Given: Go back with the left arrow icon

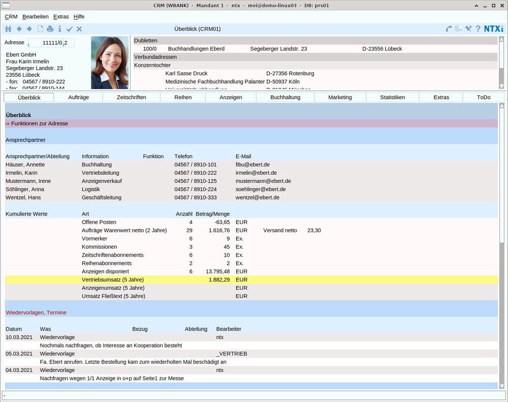Looking at the screenshot, I should click(19, 29).
